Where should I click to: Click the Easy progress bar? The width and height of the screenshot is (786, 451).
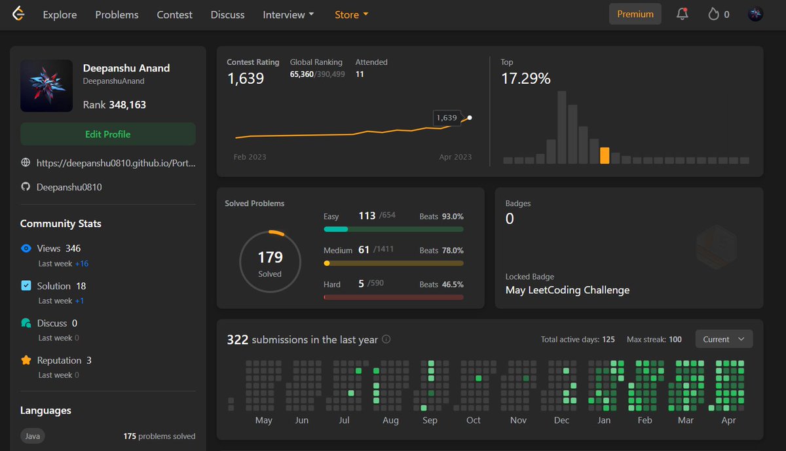(x=394, y=230)
